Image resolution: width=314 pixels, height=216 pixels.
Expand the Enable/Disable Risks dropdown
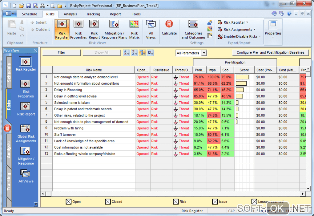[260, 36]
